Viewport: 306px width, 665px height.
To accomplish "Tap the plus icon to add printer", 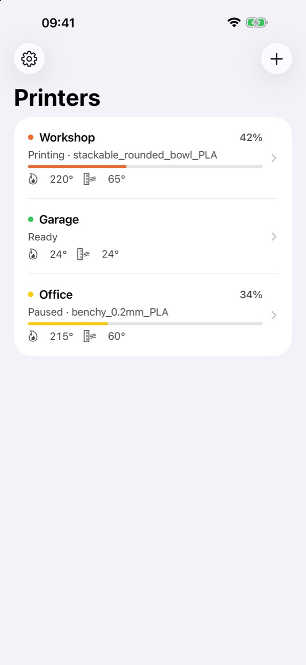I will click(x=276, y=59).
